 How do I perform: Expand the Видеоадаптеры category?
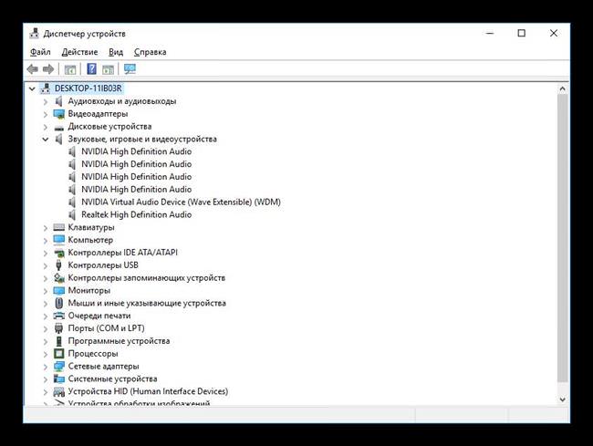[x=46, y=114]
